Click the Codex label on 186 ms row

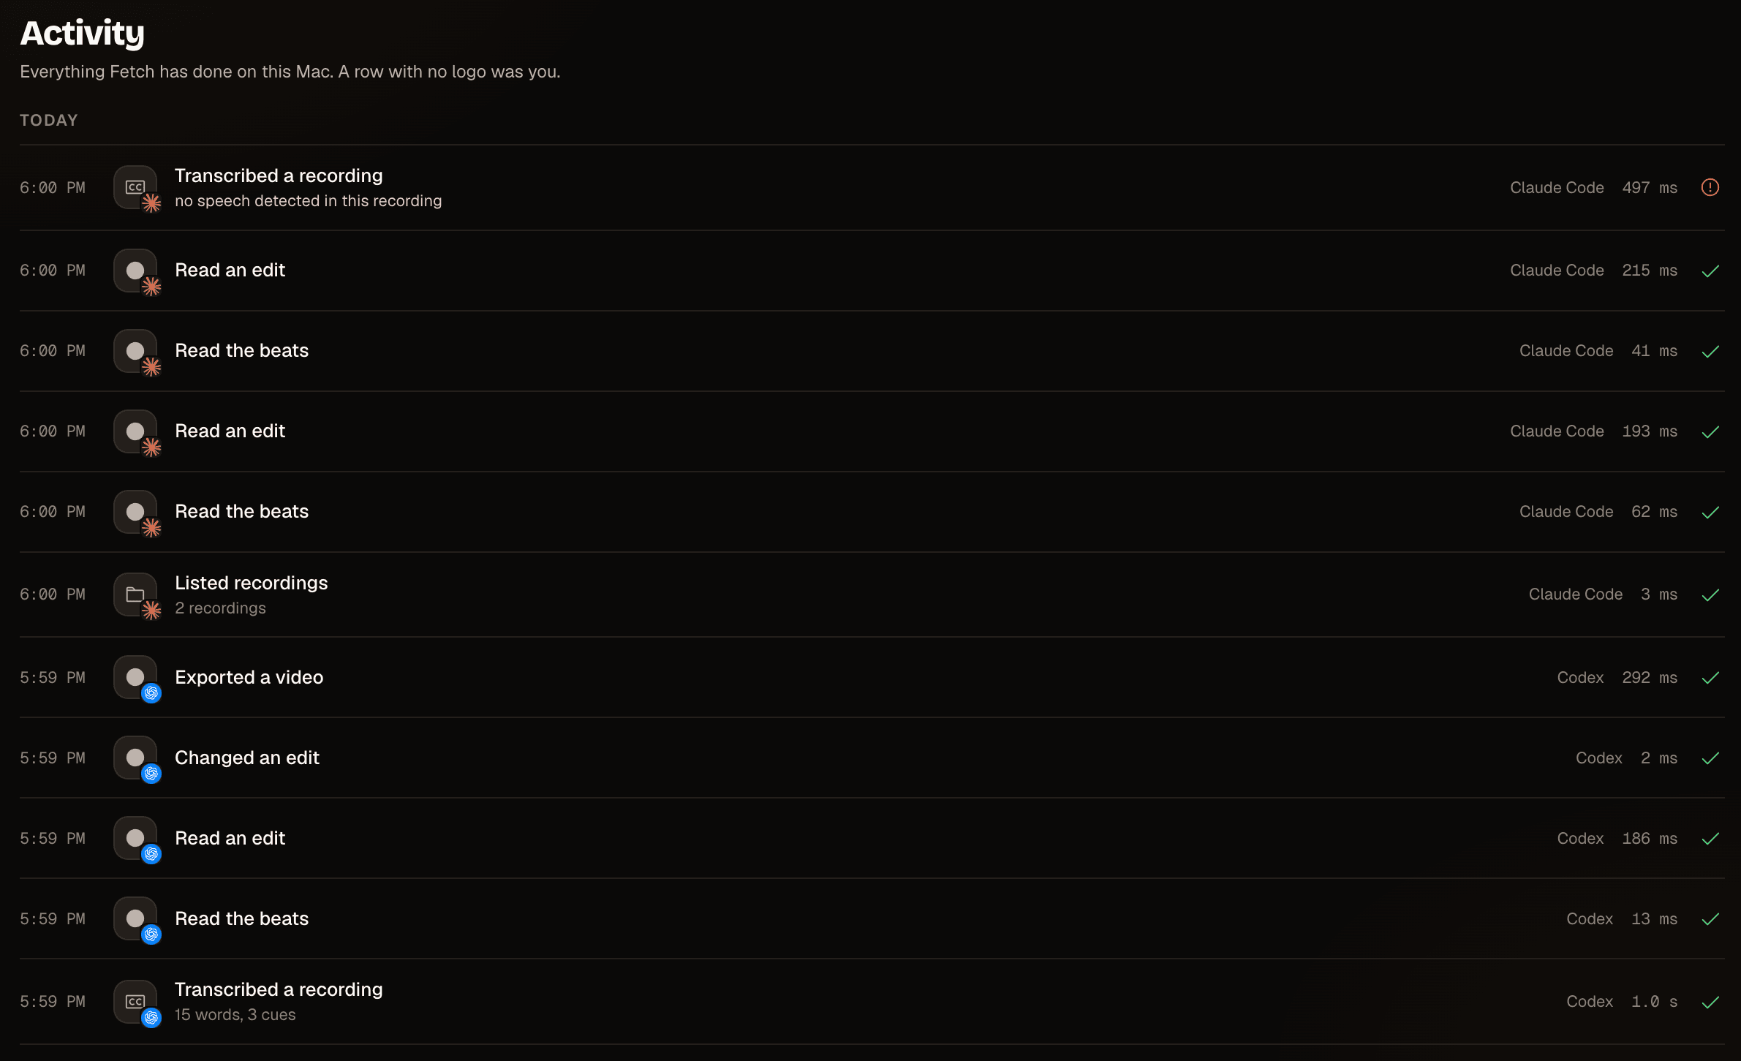(1580, 838)
